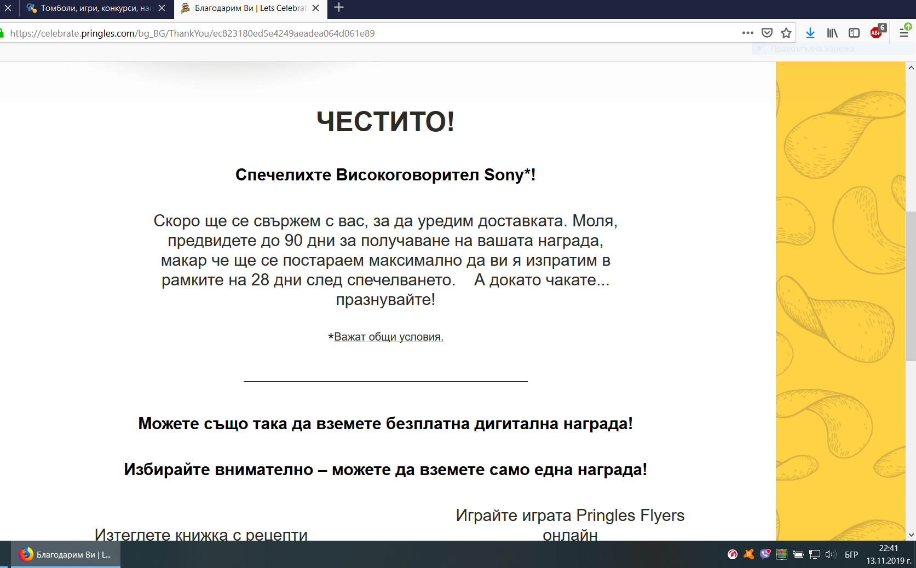Click the Важат общи условия link

pyautogui.click(x=388, y=337)
